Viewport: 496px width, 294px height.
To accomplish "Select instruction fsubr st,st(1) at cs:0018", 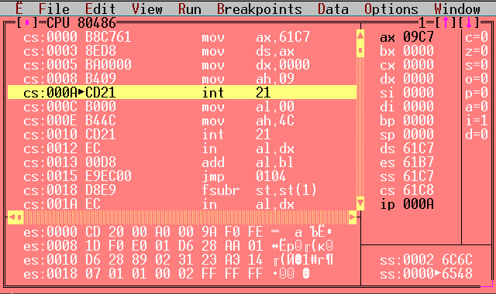I will point(182,190).
